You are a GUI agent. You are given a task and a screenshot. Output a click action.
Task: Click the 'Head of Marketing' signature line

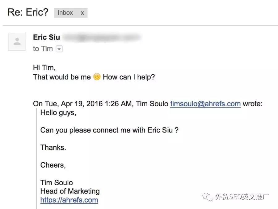(70, 191)
